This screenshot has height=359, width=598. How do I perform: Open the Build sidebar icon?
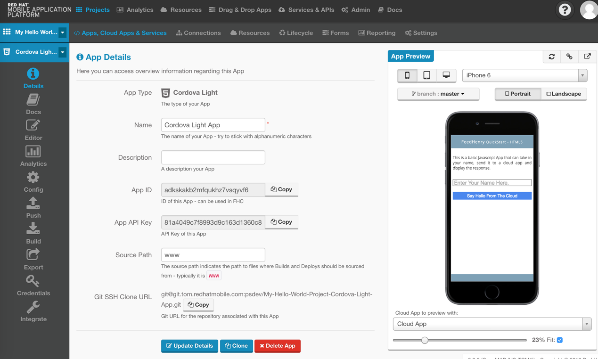[x=33, y=229]
